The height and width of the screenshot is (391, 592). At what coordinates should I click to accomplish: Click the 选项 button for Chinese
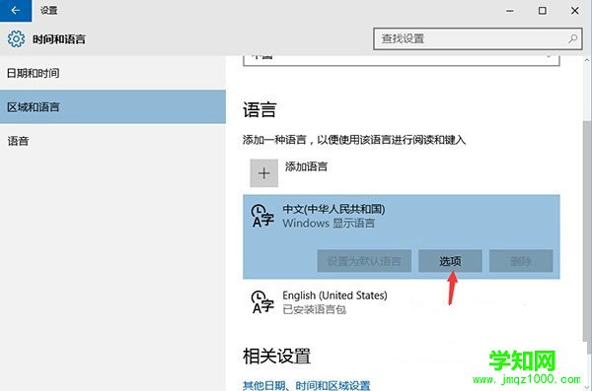[x=450, y=261]
